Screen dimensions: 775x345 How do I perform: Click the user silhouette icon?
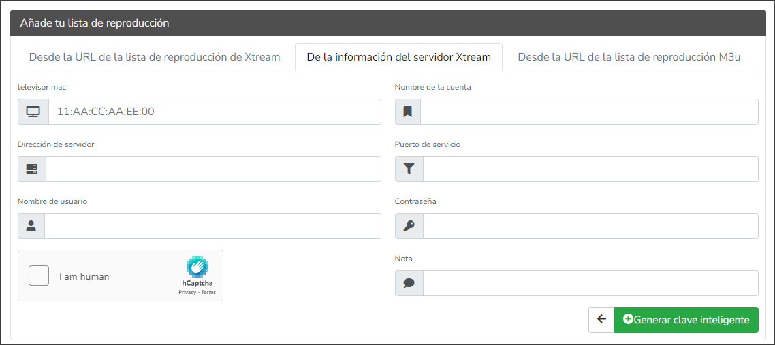(x=31, y=226)
